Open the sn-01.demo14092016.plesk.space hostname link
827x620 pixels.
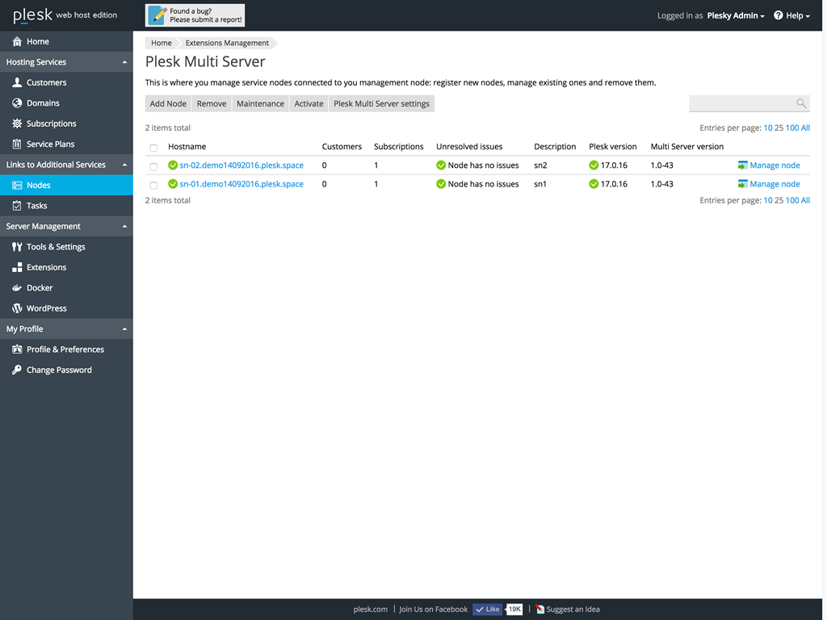(x=241, y=184)
